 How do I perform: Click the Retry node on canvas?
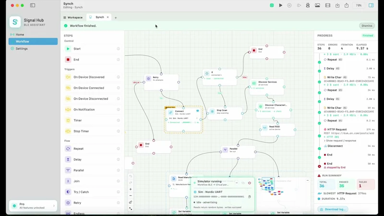161,82
